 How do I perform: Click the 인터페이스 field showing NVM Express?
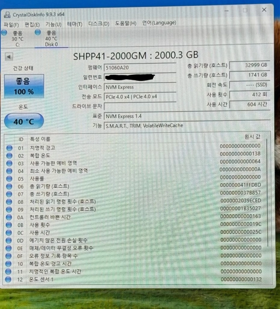pyautogui.click(x=140, y=87)
